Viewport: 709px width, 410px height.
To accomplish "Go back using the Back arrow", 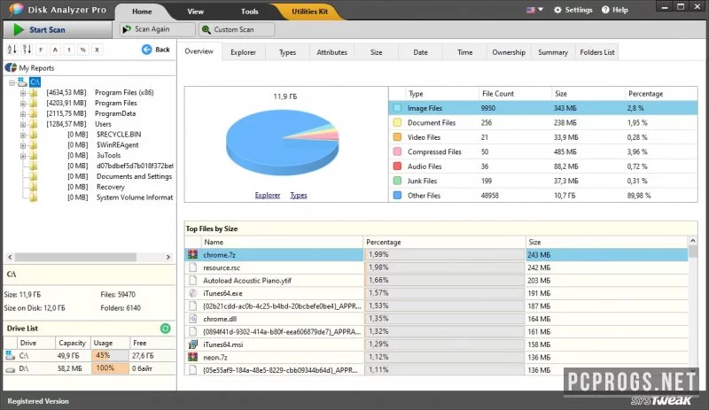I will [x=156, y=50].
